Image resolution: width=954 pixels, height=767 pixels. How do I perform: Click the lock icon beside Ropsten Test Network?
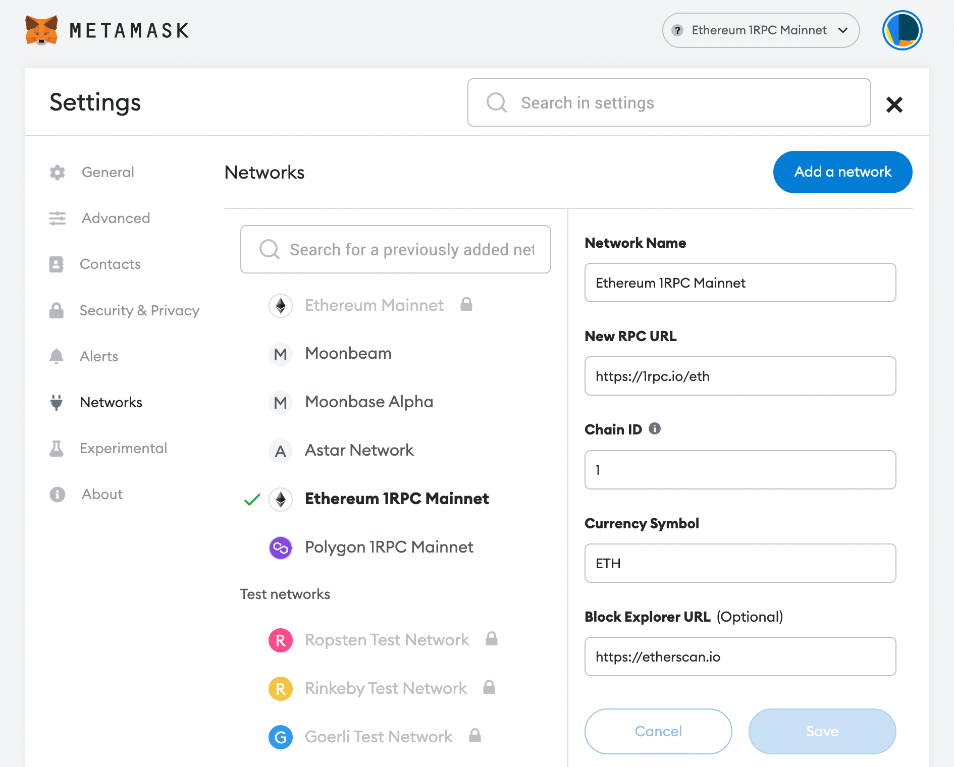click(492, 638)
